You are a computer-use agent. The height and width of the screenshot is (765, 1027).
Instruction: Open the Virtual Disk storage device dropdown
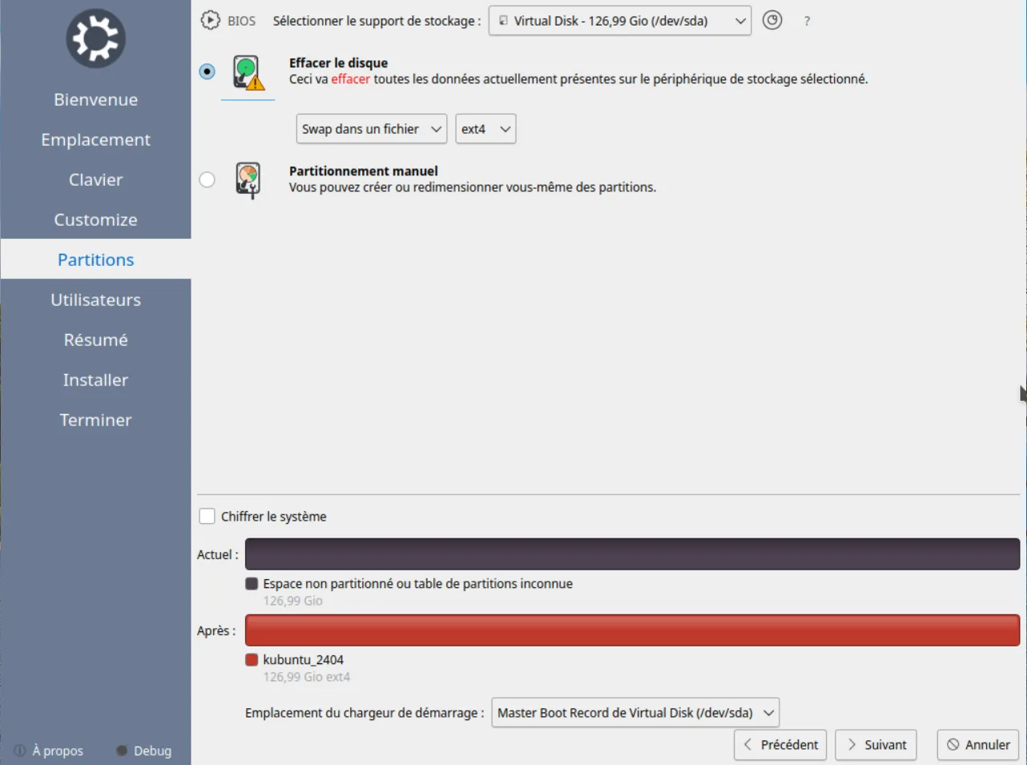coord(619,21)
